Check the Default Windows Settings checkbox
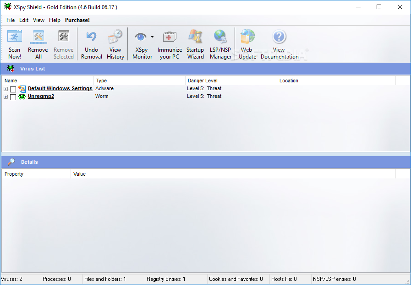This screenshot has width=411, height=285. [x=13, y=89]
